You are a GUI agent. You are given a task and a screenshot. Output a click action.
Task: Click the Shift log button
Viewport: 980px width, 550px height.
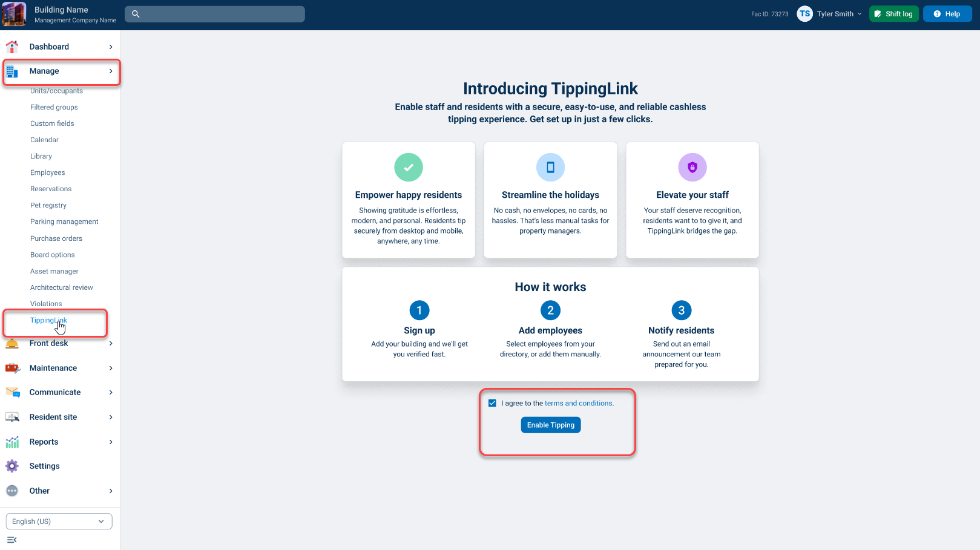click(894, 14)
